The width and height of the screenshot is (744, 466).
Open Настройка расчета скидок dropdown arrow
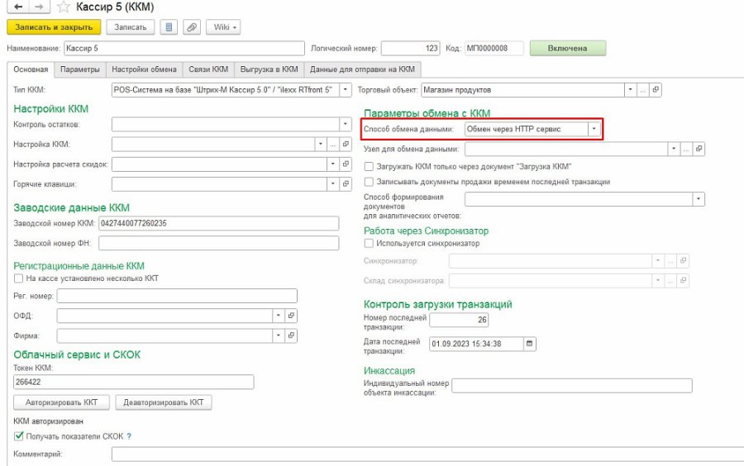(x=332, y=164)
